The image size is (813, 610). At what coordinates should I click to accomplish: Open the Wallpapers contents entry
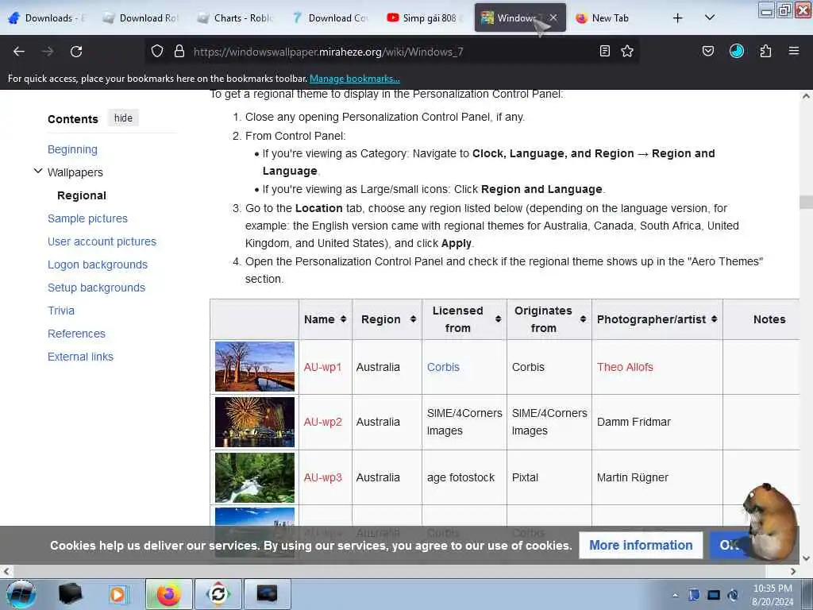[75, 172]
